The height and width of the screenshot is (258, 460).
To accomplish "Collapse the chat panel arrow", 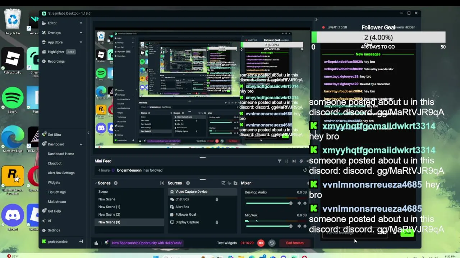I will 316,20.
